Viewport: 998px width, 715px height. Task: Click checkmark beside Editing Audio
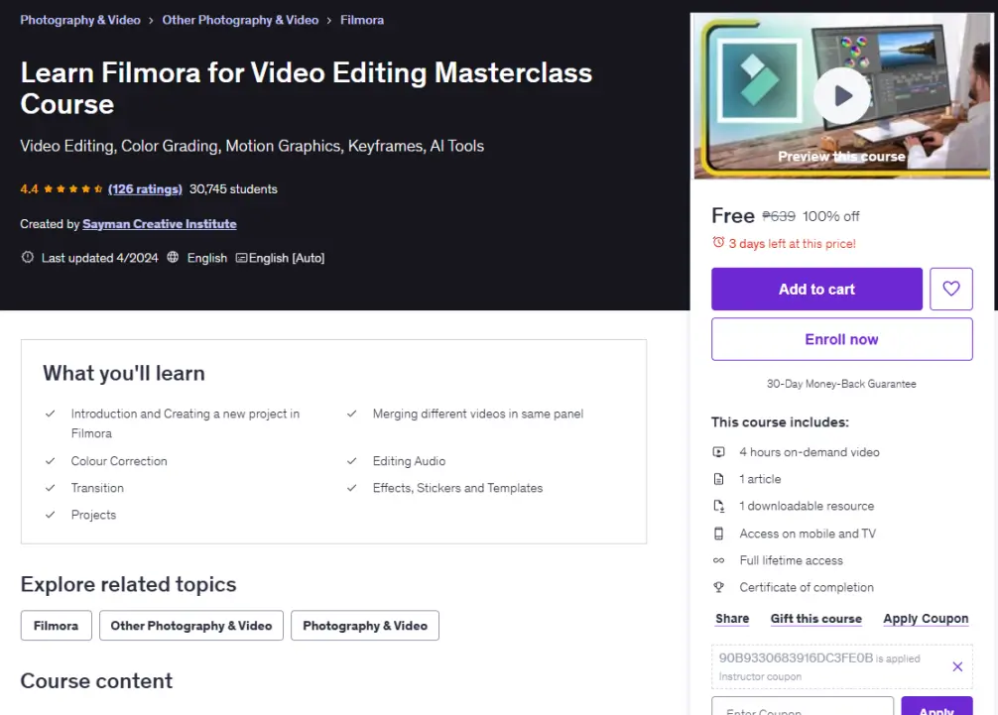point(351,460)
